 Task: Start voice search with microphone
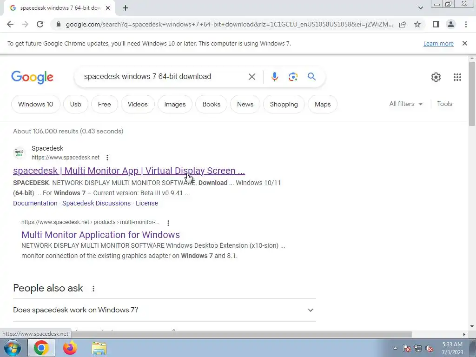tap(274, 77)
